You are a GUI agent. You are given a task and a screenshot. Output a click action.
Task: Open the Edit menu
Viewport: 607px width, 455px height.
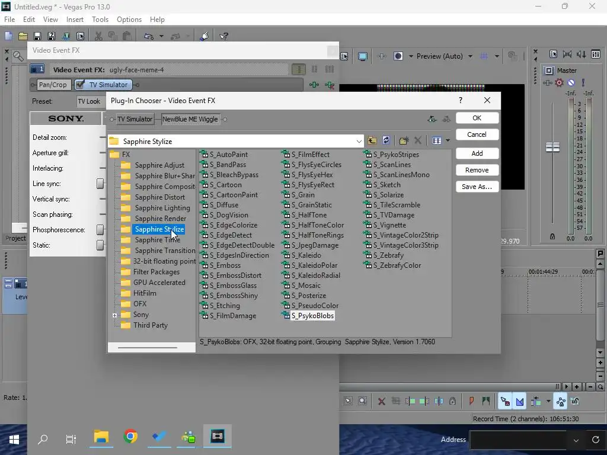28,20
